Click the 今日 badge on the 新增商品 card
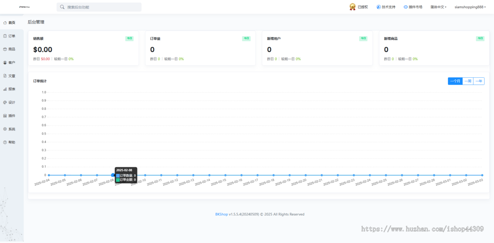The height and width of the screenshot is (243, 494). click(x=480, y=38)
